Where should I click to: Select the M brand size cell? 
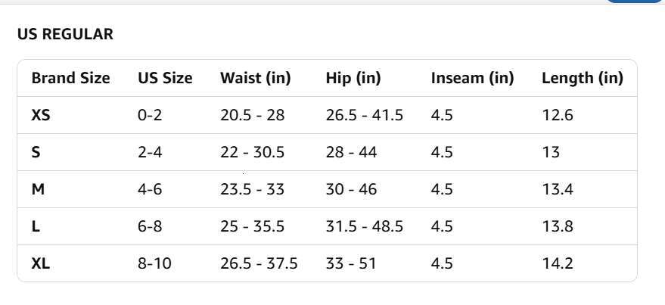point(38,189)
